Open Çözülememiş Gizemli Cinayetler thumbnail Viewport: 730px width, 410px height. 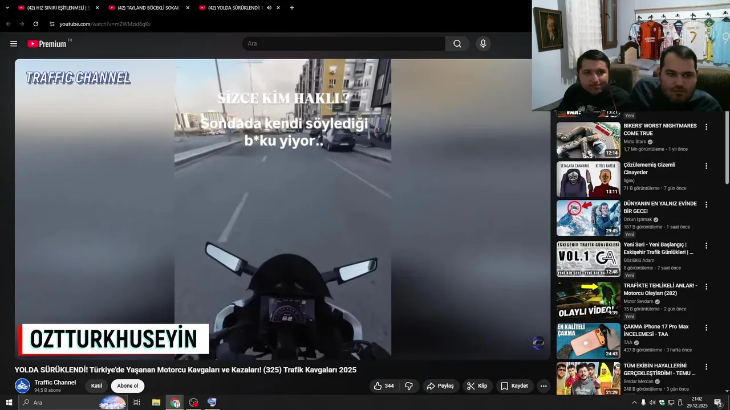[x=588, y=179]
